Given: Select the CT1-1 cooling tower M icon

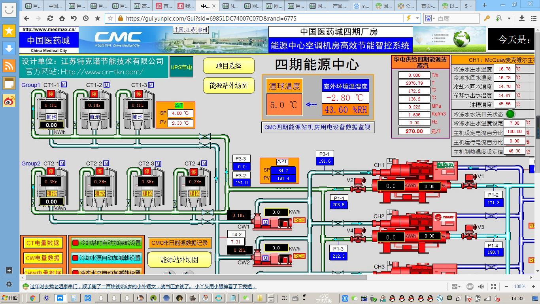Looking at the screenshot, I should [64, 85].
